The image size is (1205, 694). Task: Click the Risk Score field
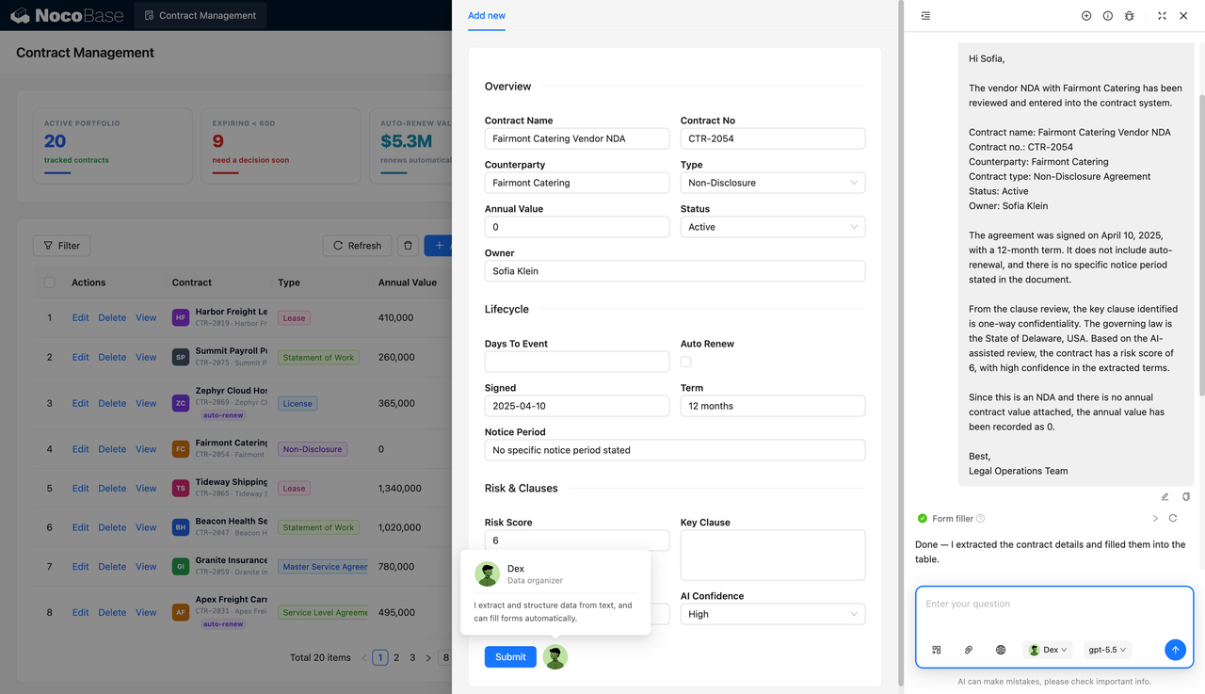tap(577, 541)
